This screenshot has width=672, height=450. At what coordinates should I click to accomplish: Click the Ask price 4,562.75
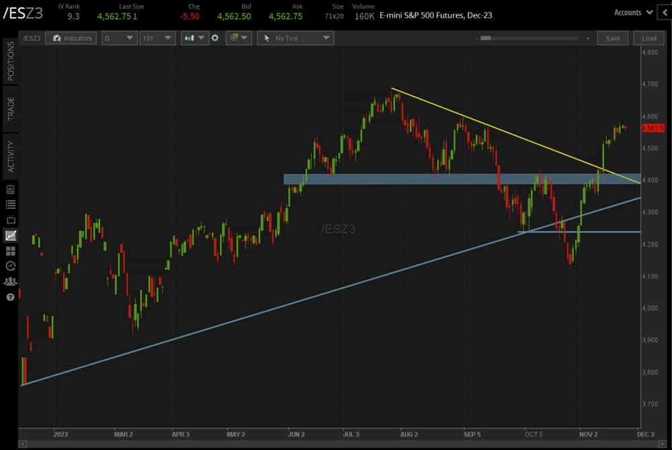coord(286,16)
